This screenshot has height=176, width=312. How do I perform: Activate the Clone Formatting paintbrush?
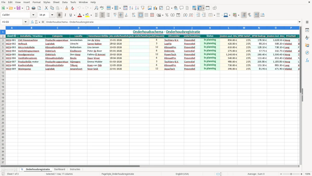[x=67, y=8]
